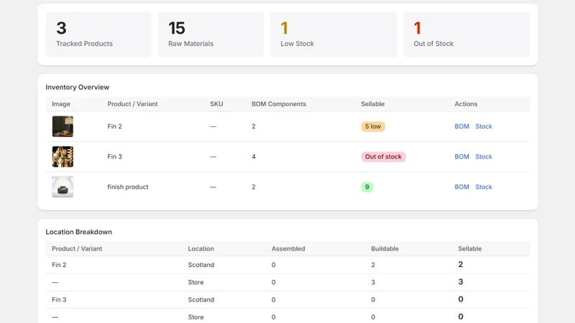The image size is (575, 323).
Task: Select the Raw Materials stat card
Action: (x=211, y=34)
